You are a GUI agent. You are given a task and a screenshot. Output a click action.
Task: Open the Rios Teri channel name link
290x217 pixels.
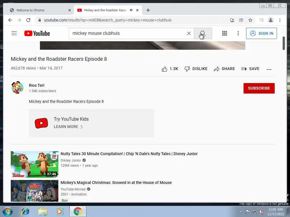point(37,85)
